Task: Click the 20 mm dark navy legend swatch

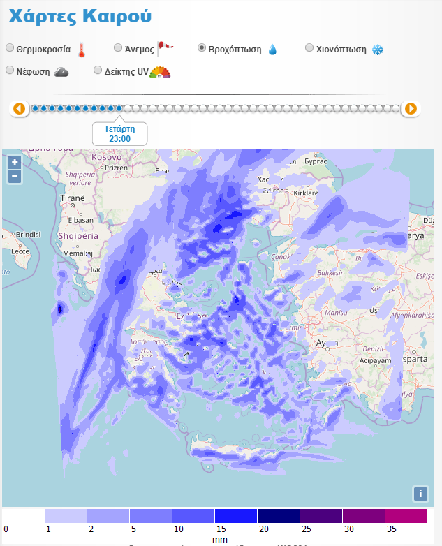Action: coord(279,516)
